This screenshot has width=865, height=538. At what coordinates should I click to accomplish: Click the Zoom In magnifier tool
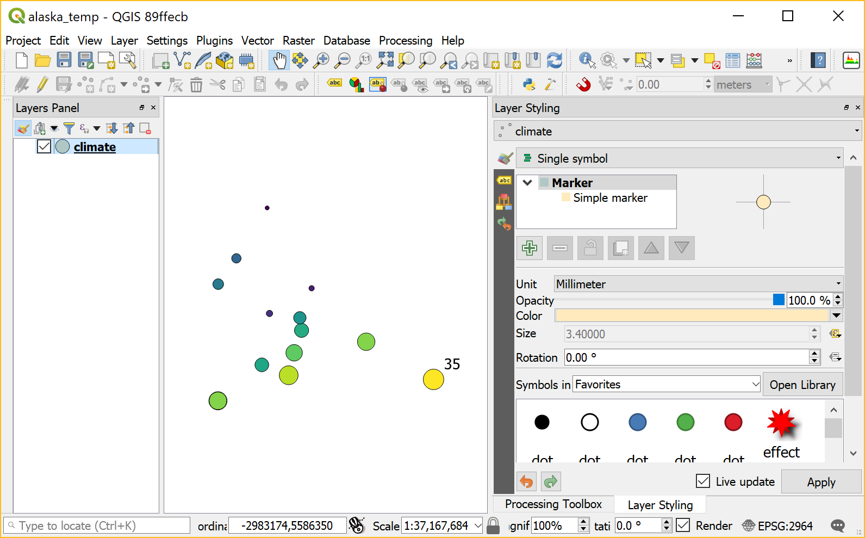pos(321,60)
